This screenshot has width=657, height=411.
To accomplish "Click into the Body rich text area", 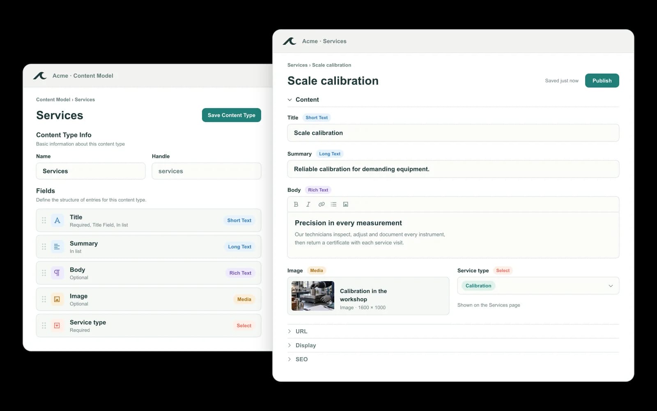I will [453, 235].
